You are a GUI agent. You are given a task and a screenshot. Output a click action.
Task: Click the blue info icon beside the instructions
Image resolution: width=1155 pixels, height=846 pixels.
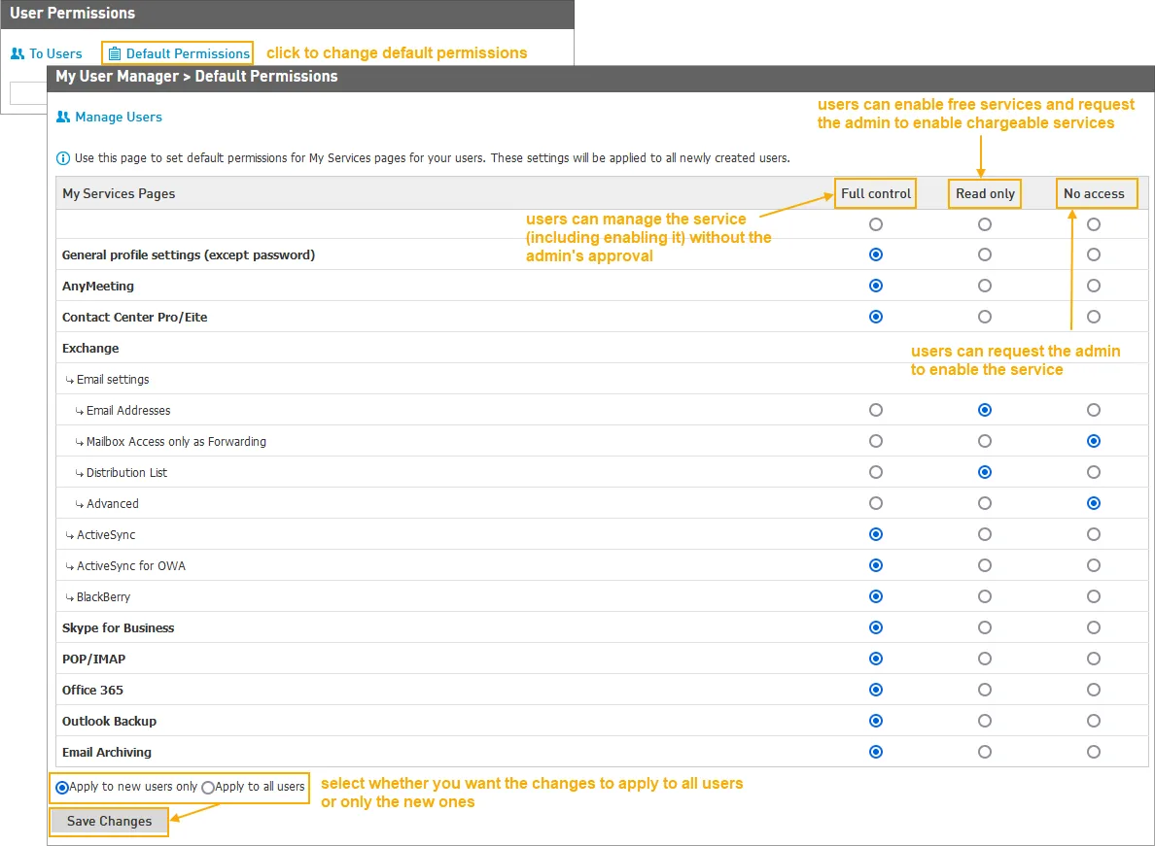pyautogui.click(x=63, y=158)
